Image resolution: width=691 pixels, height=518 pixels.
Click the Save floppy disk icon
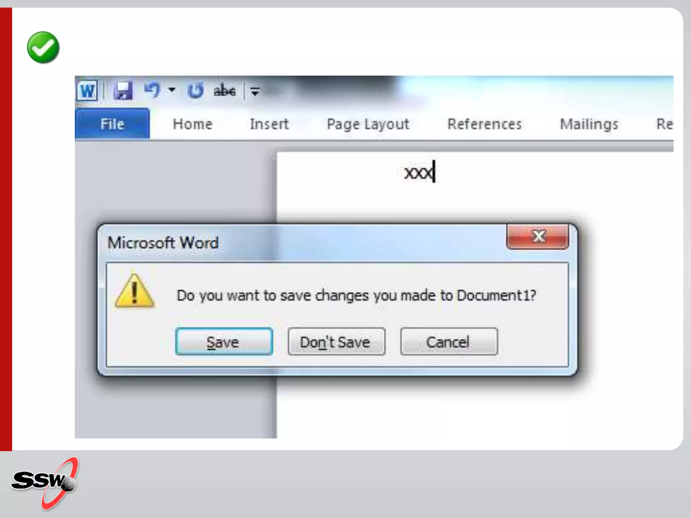tap(123, 90)
